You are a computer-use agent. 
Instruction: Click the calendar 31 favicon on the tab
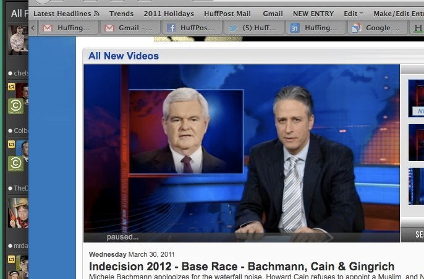(x=294, y=28)
